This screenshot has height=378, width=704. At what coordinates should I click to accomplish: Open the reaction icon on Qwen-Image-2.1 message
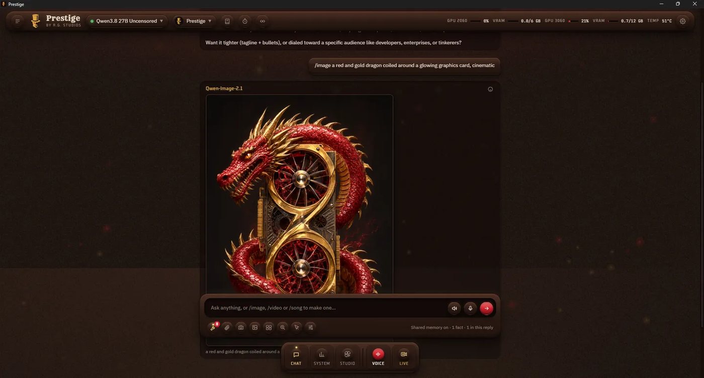click(490, 89)
